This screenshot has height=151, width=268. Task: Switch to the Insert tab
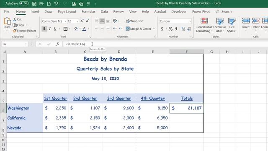tap(35, 11)
